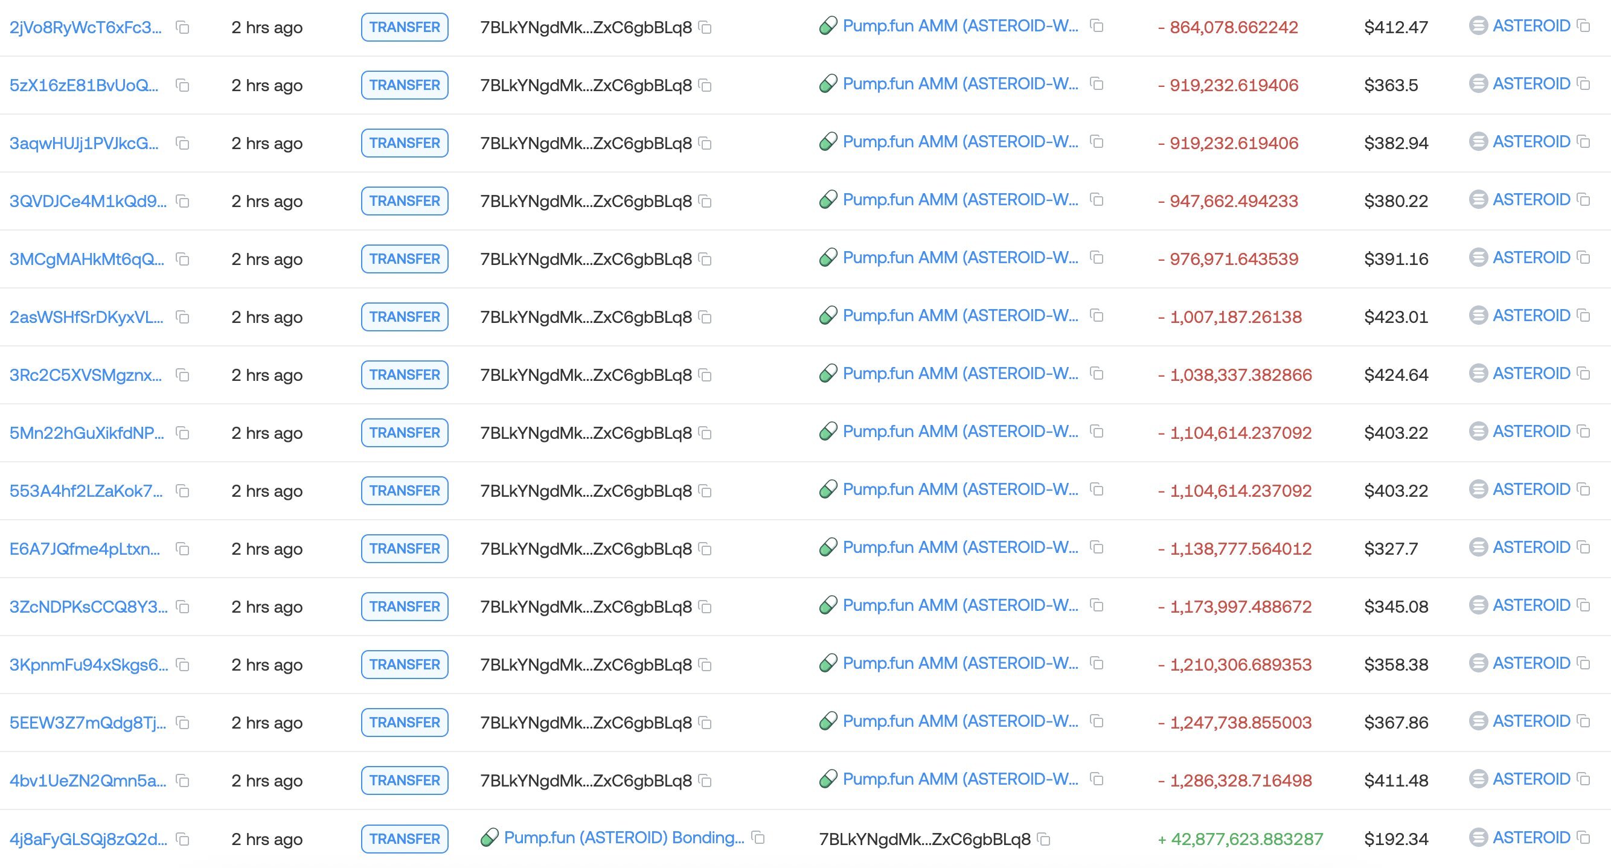The height and width of the screenshot is (868, 1611).
Task: Copy signature 5EEW3Z7mQdg8Tj
Action: click(x=182, y=723)
